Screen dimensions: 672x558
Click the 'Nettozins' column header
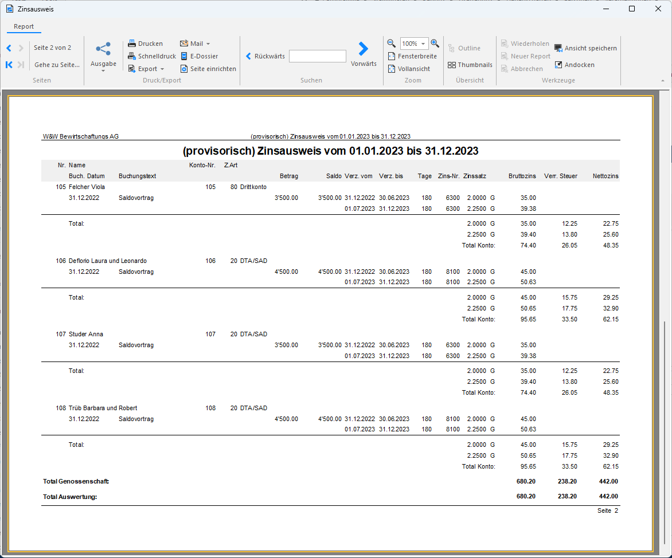pos(605,176)
